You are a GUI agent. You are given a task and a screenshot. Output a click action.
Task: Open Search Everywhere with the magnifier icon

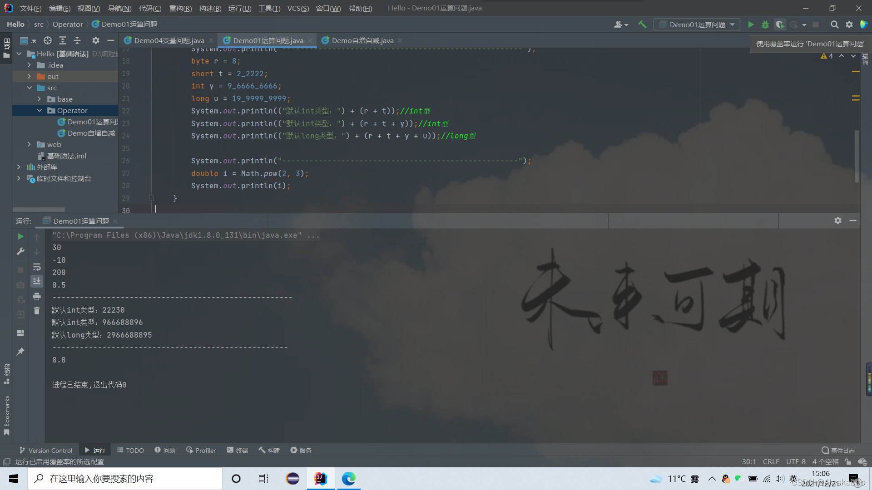834,24
